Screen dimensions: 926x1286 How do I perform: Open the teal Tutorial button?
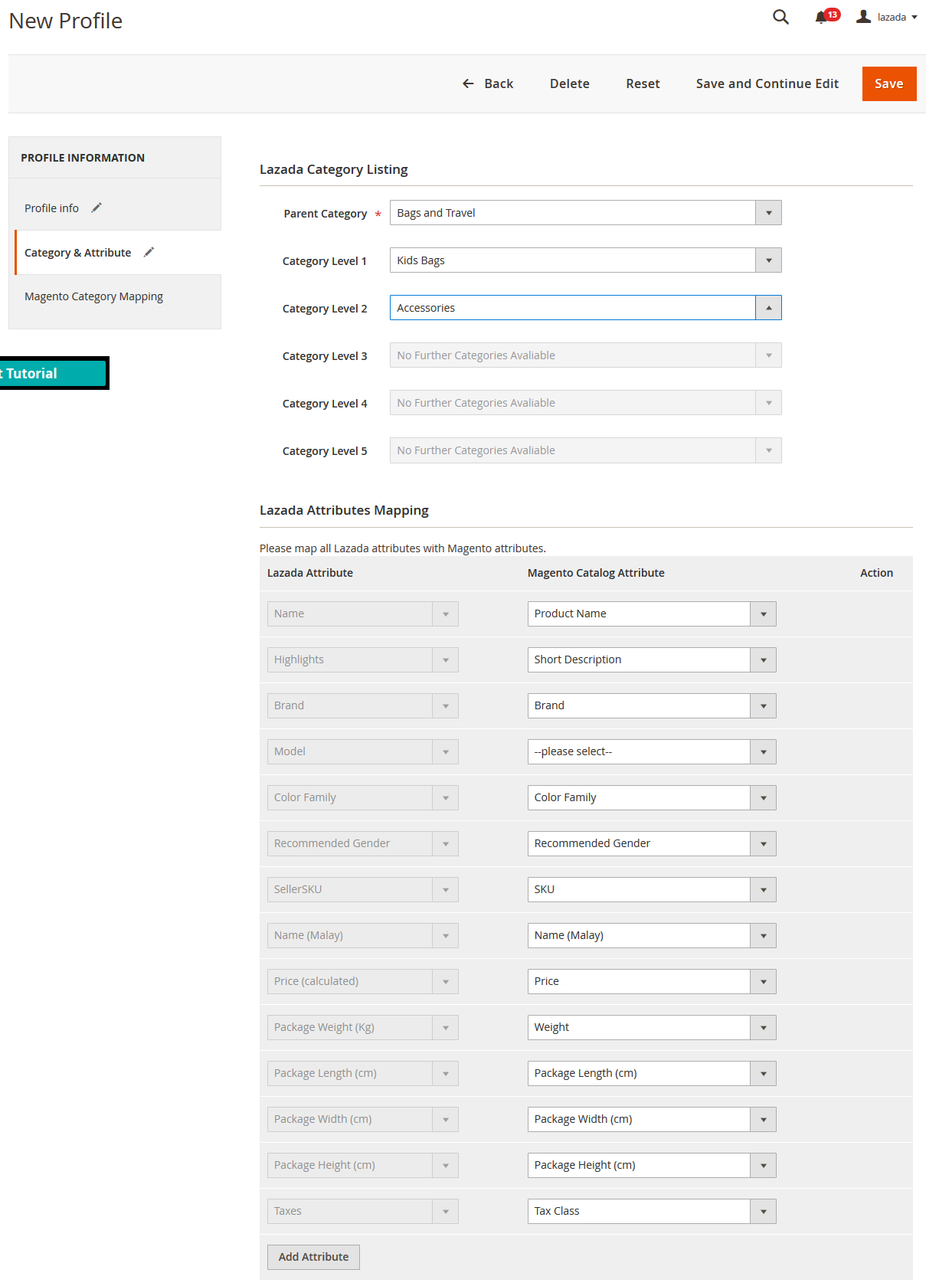point(53,373)
